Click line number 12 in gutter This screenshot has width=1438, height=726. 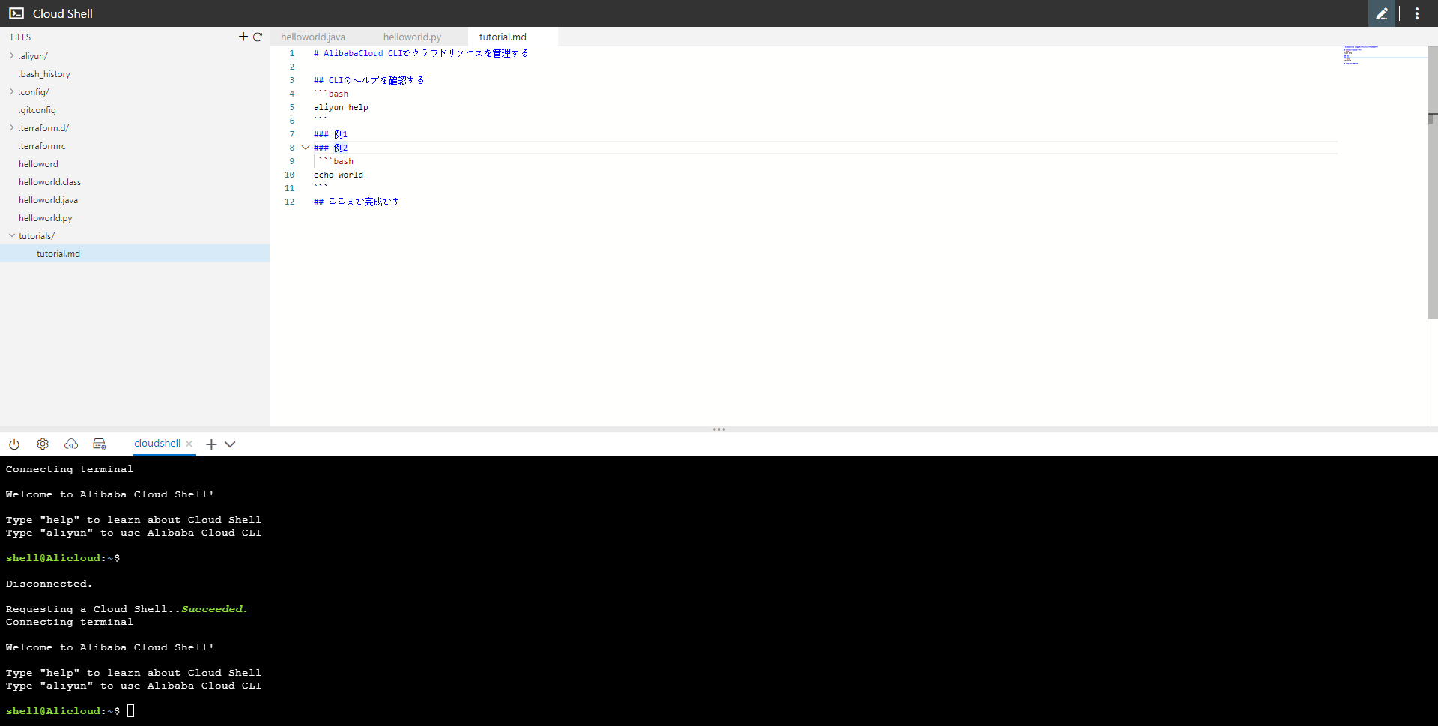(x=289, y=202)
